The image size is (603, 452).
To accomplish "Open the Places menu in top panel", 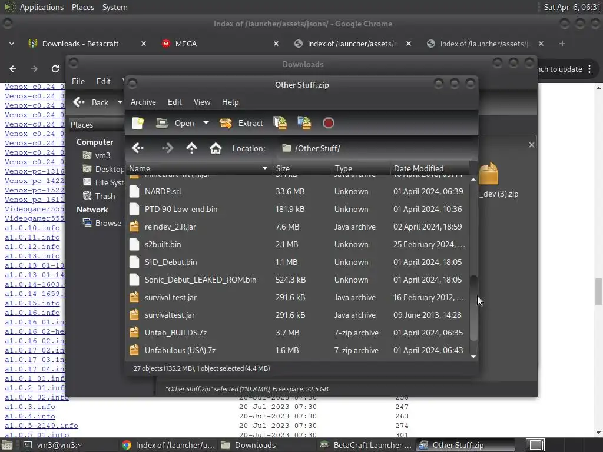I will 82,7.
